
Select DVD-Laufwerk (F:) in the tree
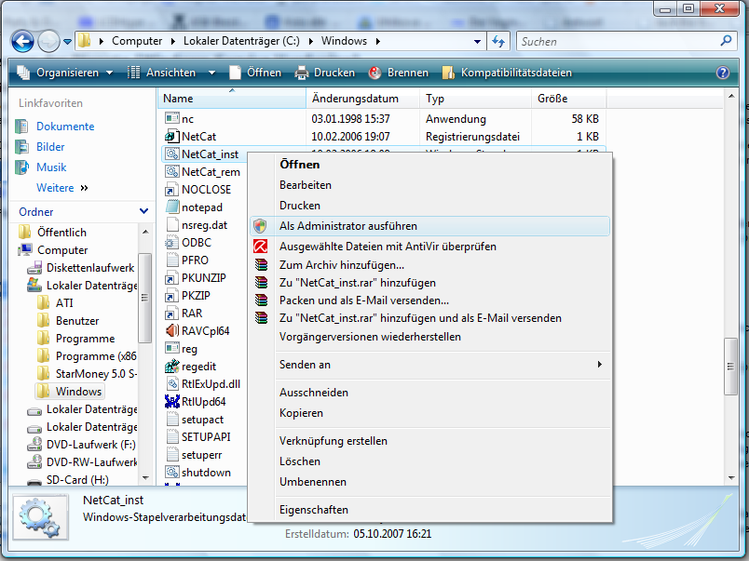pos(90,445)
